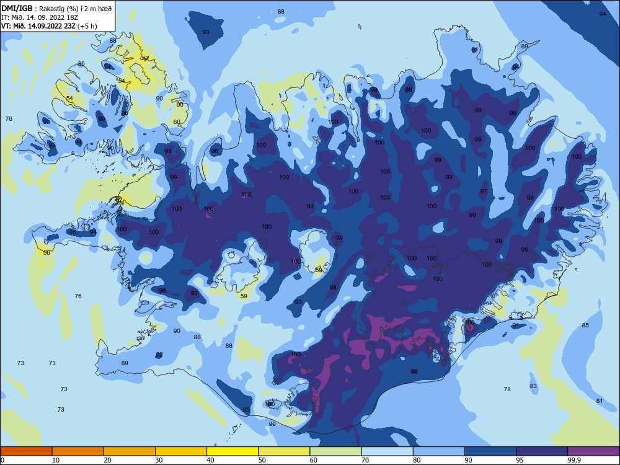Click the 0–10 dark orange legend swatch
This screenshot has height=465, width=620.
[x=26, y=451]
